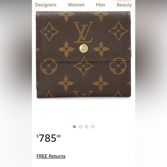Viewport: 167px width, 167px height.
Task: Click the dollar sign before 785
Action: [x=37, y=136]
